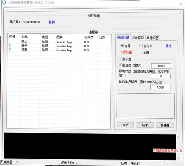Click the 图片数量 status bar entry
The image size is (185, 166).
click(9, 162)
